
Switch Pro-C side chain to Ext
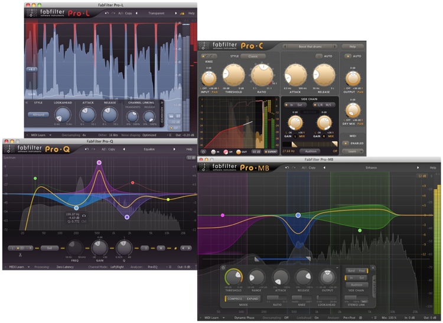tap(299, 105)
